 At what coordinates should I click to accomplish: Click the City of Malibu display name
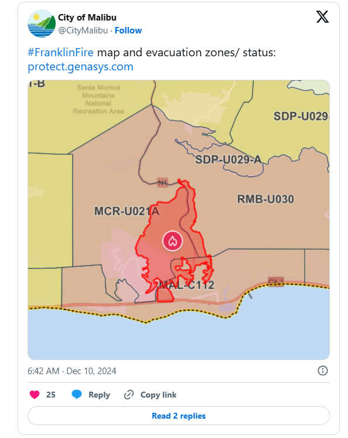[87, 18]
